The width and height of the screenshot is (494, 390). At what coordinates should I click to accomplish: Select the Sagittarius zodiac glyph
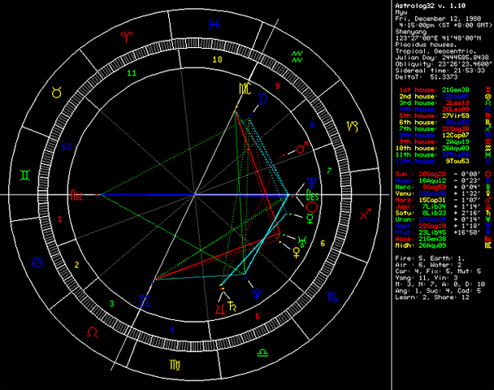coord(365,214)
